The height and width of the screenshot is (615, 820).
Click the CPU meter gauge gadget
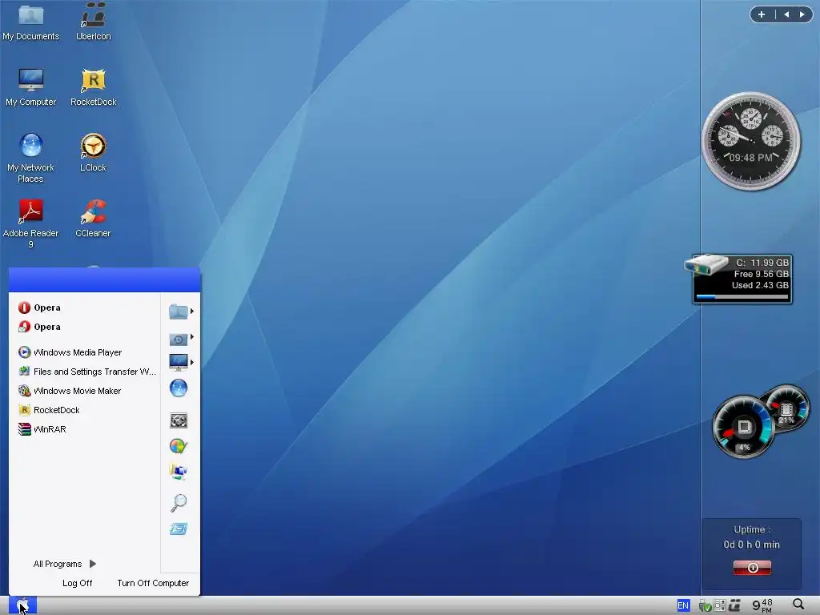744,428
